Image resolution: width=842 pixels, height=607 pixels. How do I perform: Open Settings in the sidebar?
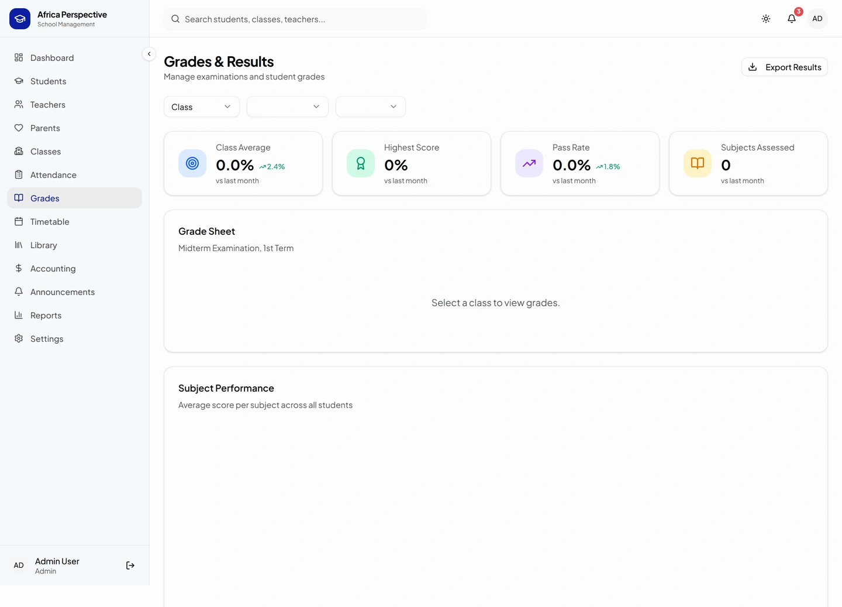(x=74, y=338)
